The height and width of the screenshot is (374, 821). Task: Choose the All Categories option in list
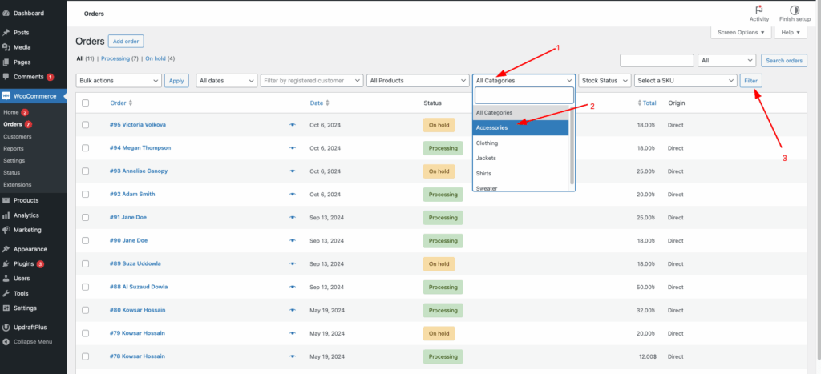[x=520, y=112]
